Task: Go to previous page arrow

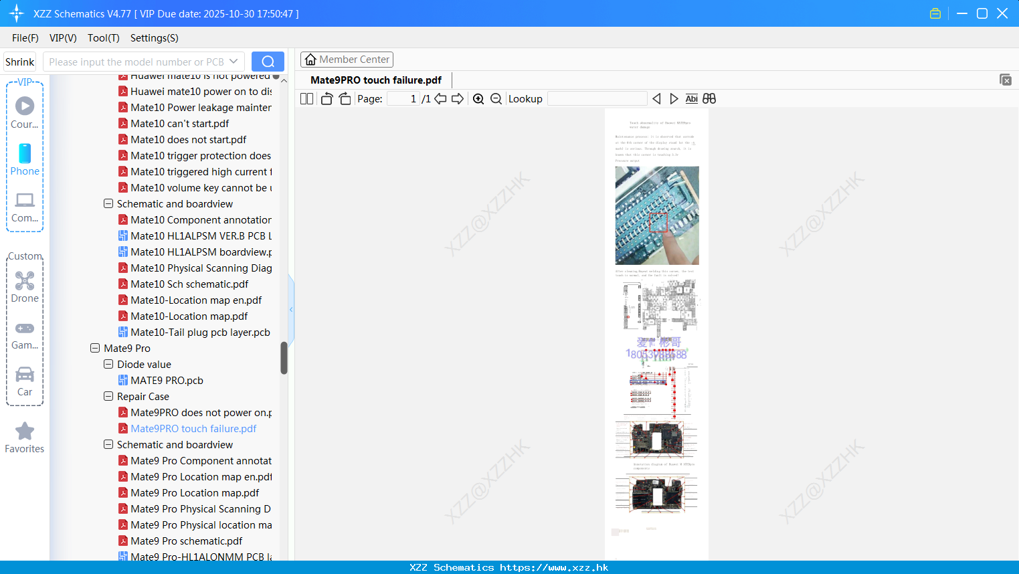Action: point(440,99)
